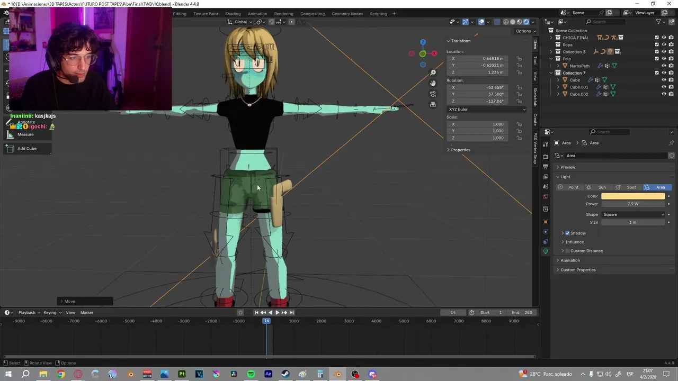Expand the CHICA FINAL collection
The image size is (678, 381).
tap(551, 38)
